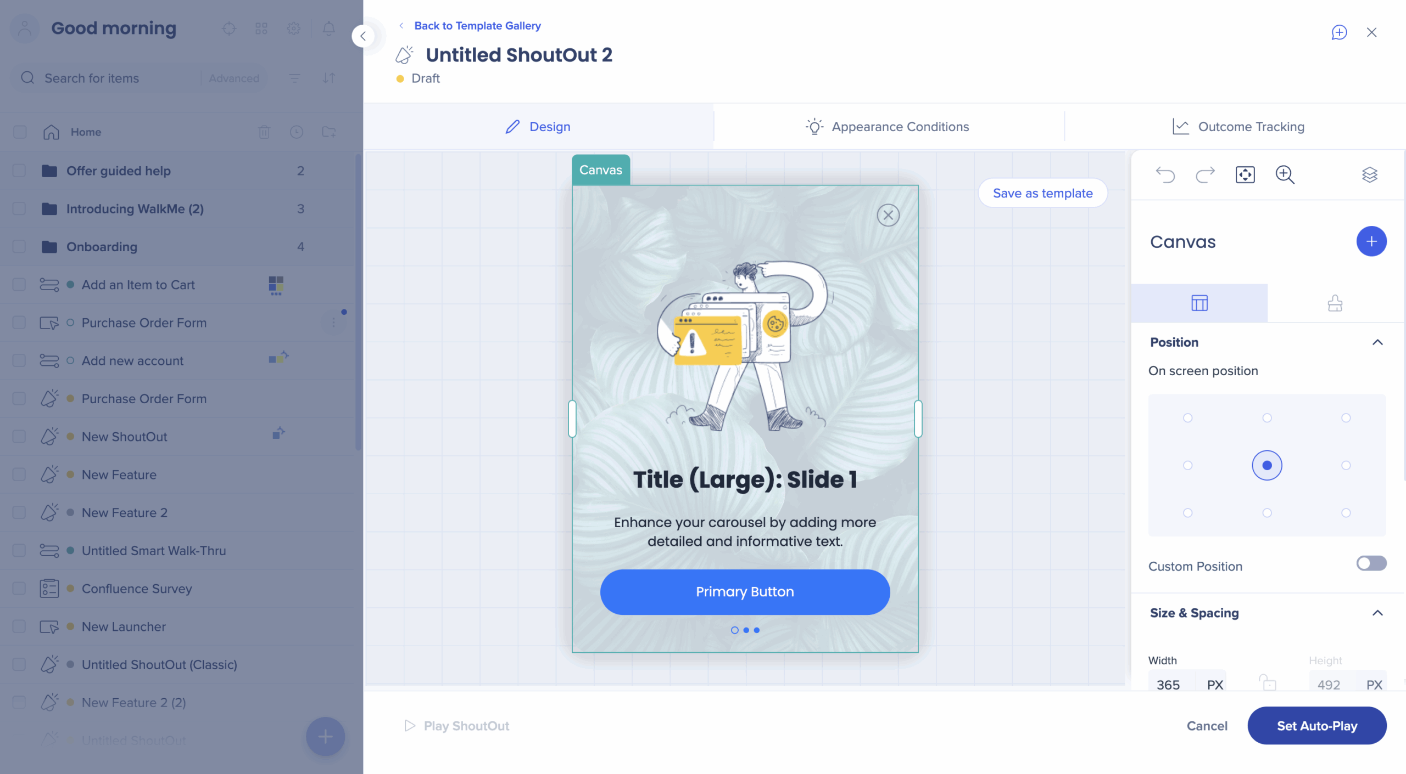Collapse the Size & Spacing section
Image resolution: width=1406 pixels, height=774 pixels.
pyautogui.click(x=1377, y=613)
